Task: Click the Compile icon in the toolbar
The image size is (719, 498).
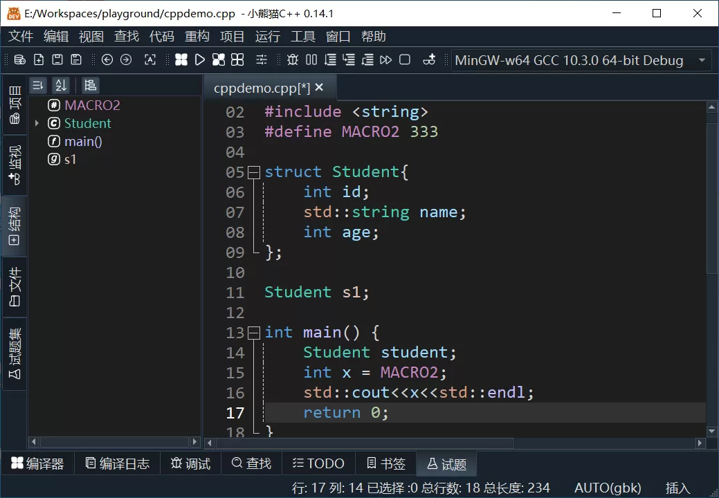Action: (181, 59)
